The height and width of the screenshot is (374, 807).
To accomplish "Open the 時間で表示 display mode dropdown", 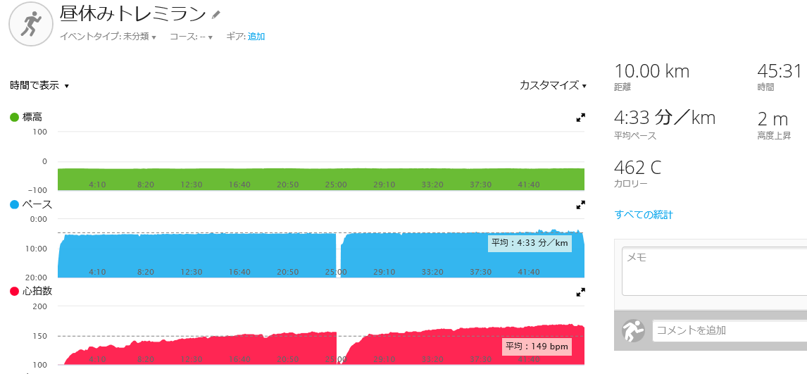I will (39, 85).
